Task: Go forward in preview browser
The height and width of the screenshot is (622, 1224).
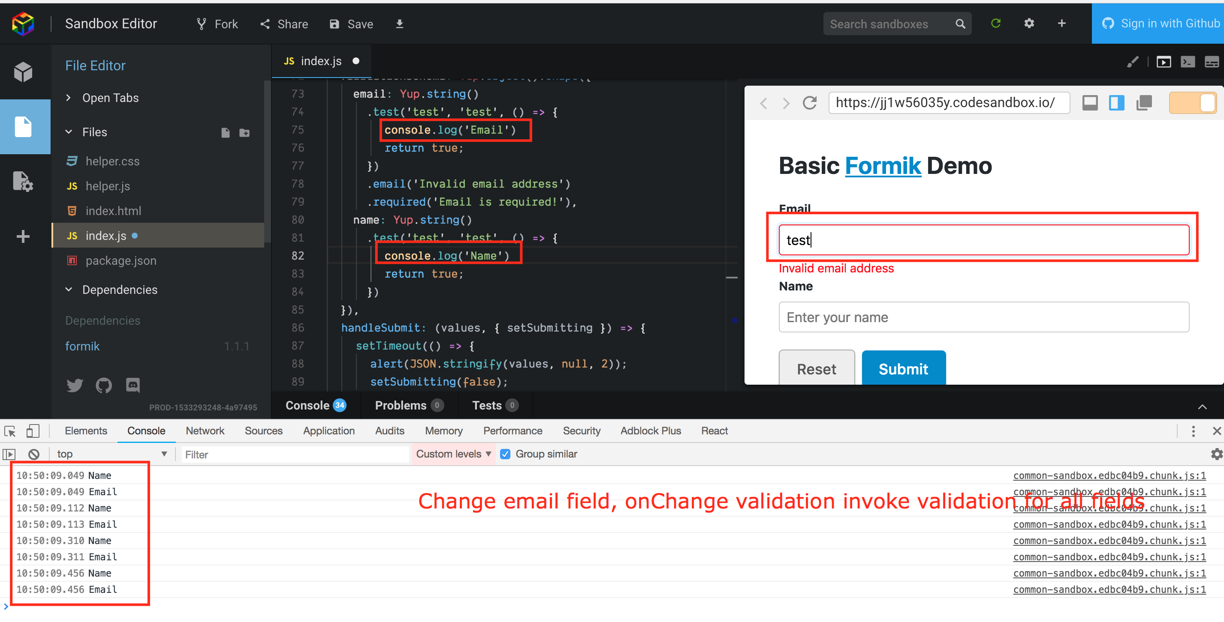Action: [786, 103]
